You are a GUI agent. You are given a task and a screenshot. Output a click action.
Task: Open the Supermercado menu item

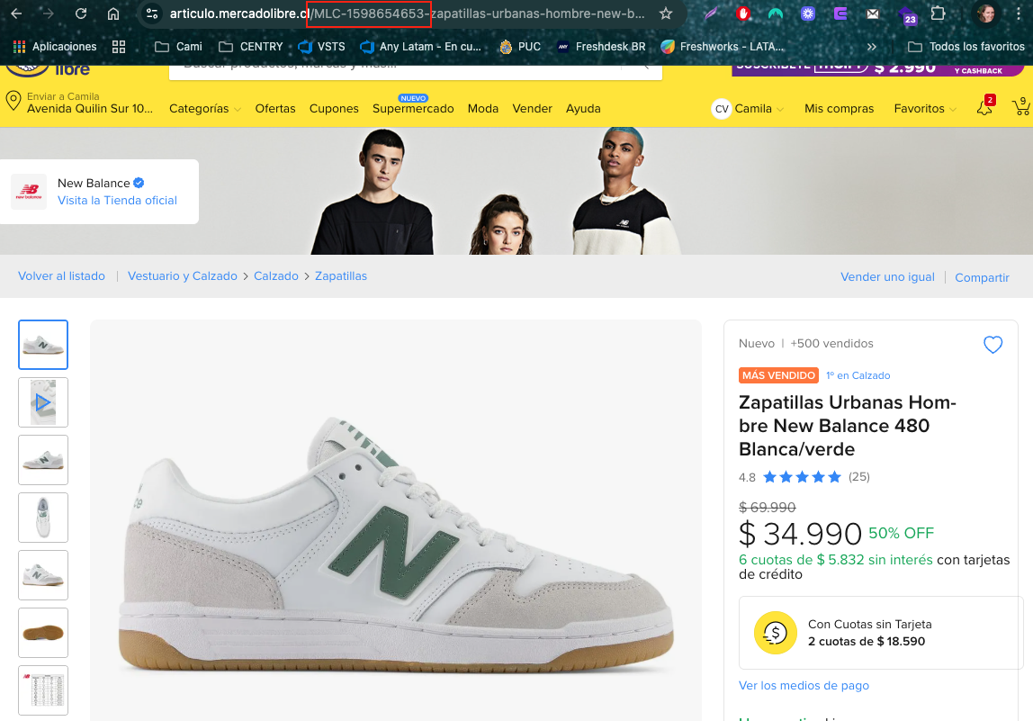pos(413,109)
